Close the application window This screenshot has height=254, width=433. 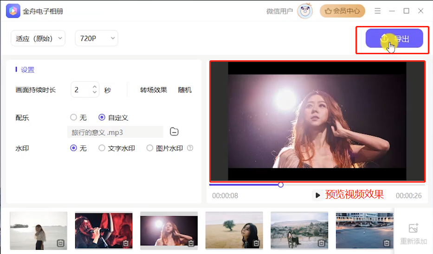point(420,11)
